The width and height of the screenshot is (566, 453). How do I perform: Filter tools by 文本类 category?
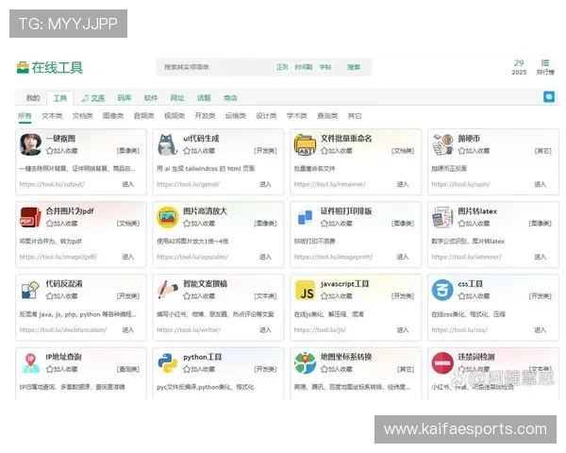point(52,115)
